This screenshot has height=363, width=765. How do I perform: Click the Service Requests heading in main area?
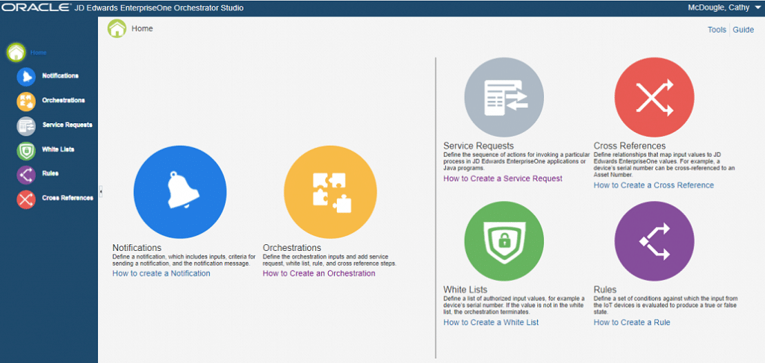[479, 146]
